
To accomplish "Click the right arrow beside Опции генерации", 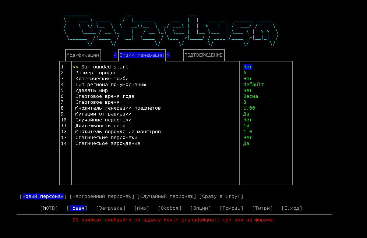I will point(168,55).
